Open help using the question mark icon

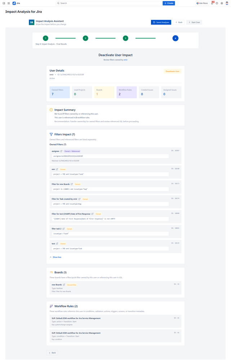pos(217,3)
